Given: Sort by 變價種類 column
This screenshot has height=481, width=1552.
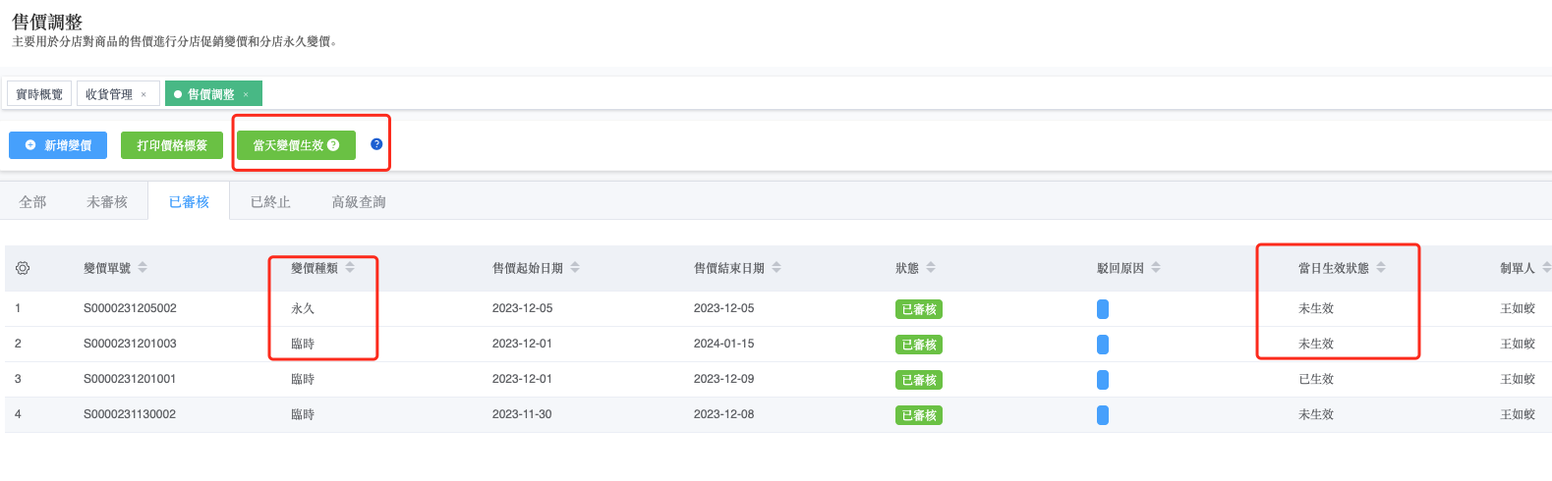Looking at the screenshot, I should (350, 268).
